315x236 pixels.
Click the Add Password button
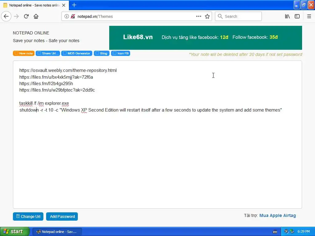click(62, 216)
